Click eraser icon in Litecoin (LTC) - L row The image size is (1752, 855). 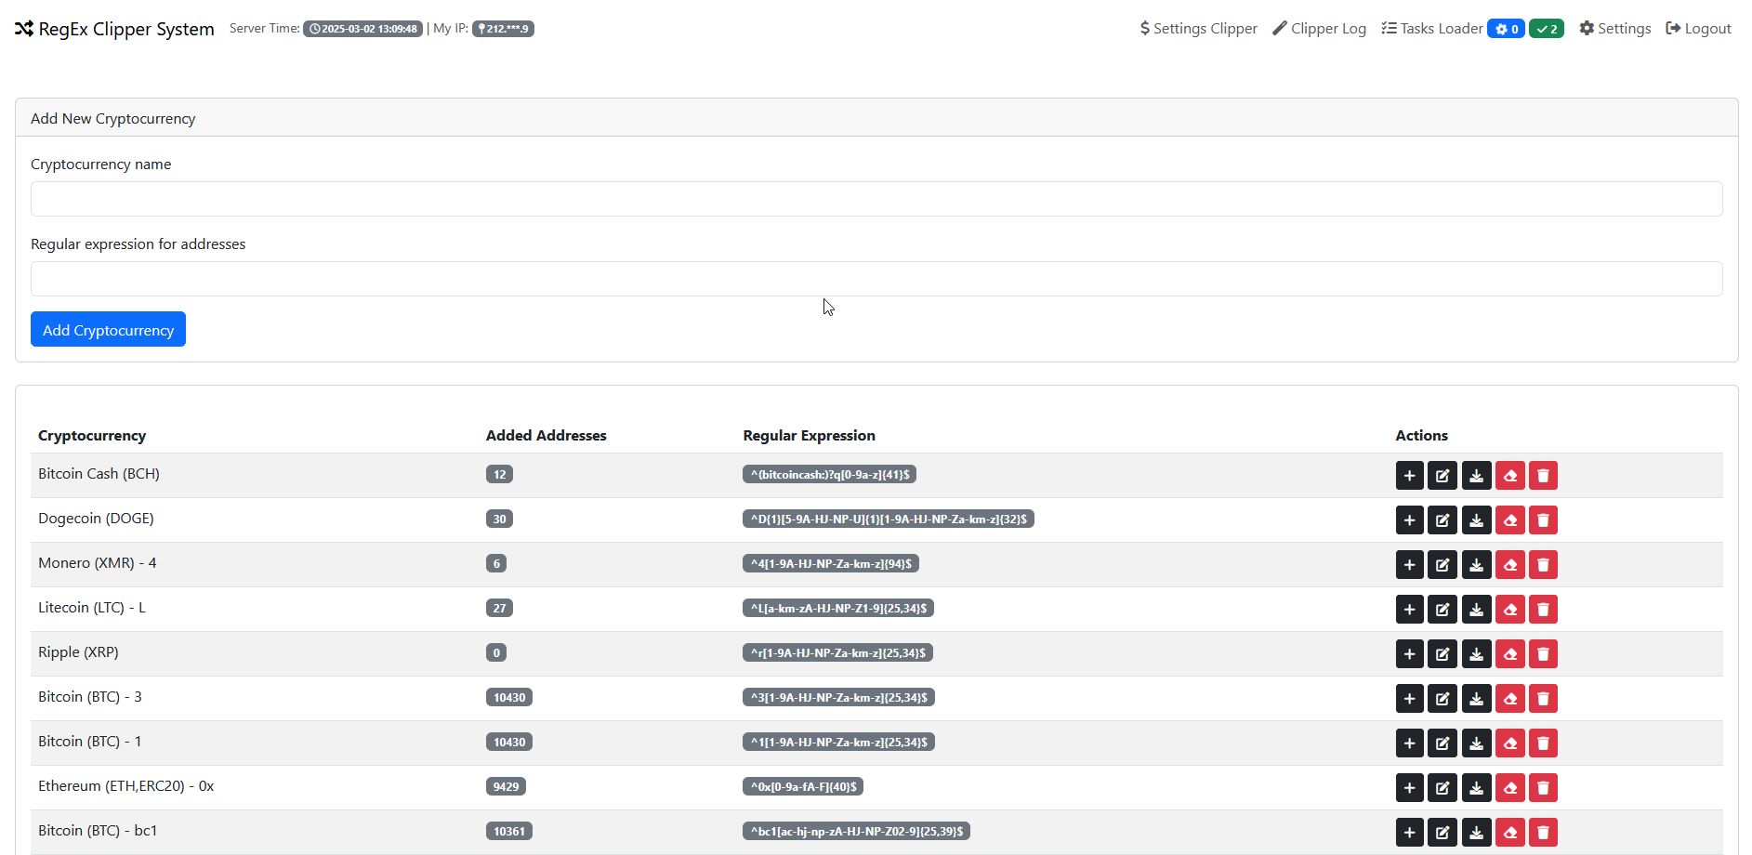coord(1509,610)
